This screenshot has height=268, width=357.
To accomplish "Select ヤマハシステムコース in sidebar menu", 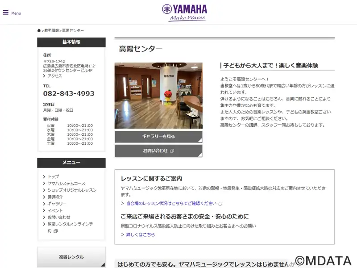I will 66,183.
